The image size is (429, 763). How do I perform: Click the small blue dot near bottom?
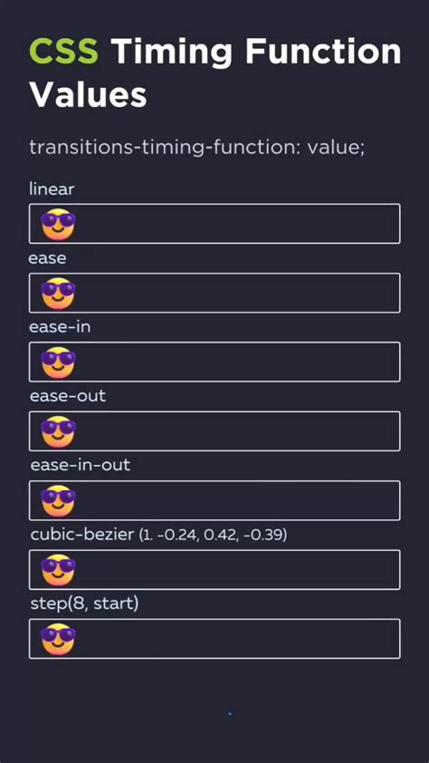(230, 714)
